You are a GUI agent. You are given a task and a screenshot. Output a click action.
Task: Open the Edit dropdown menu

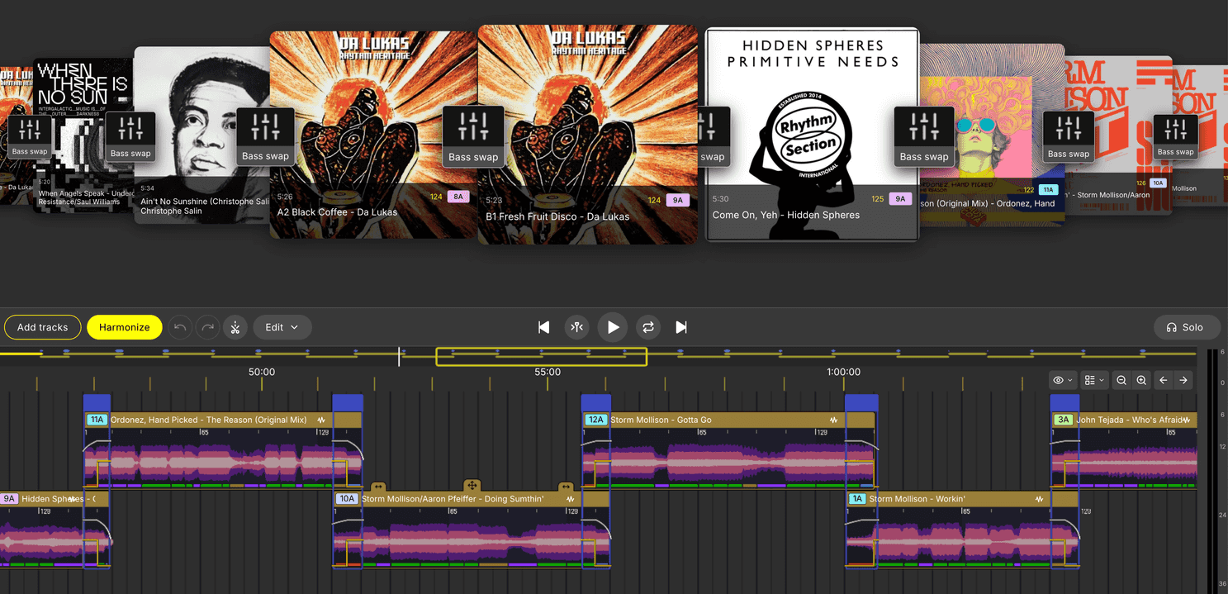click(x=282, y=327)
